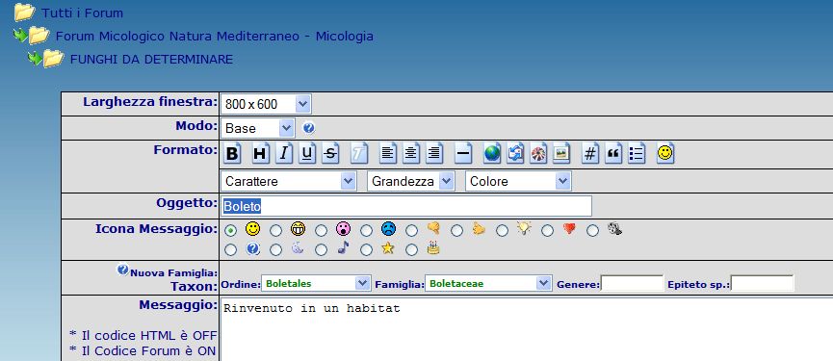This screenshot has width=833, height=361.
Task: Open the Ordine dropdown showing Boletales
Action: (x=316, y=283)
